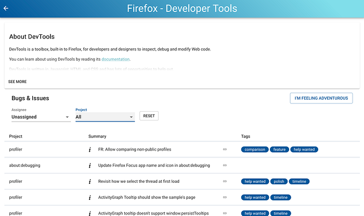364x216 pixels.
Task: Click I'M FEELING ADVENTUROUS button
Action: pos(321,98)
